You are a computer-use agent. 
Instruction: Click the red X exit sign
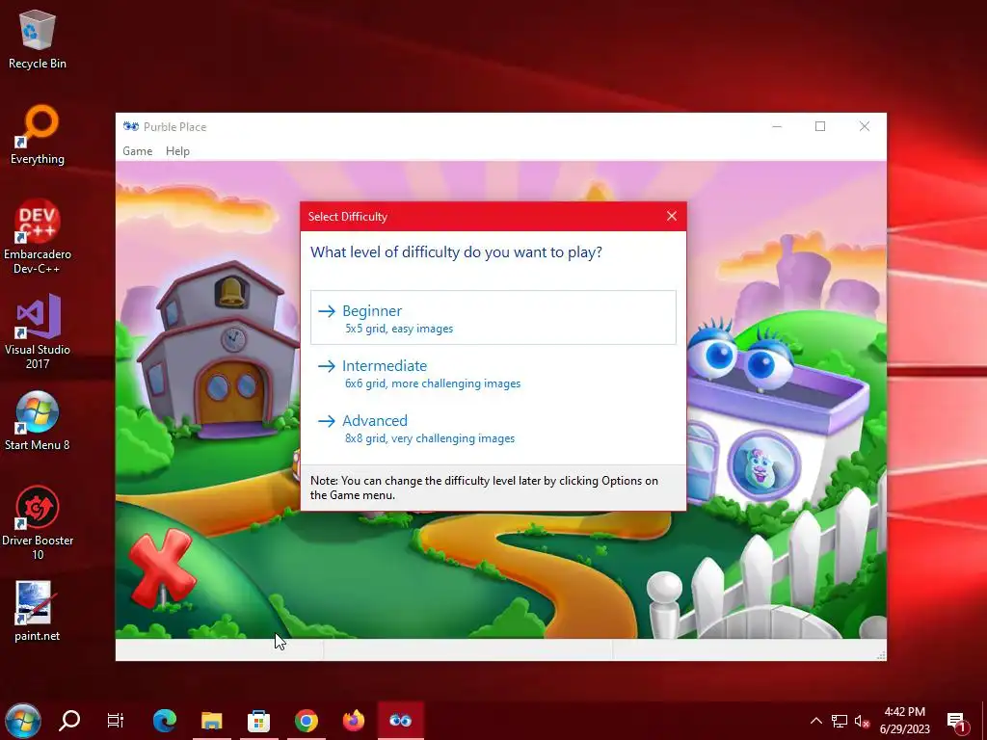point(162,568)
